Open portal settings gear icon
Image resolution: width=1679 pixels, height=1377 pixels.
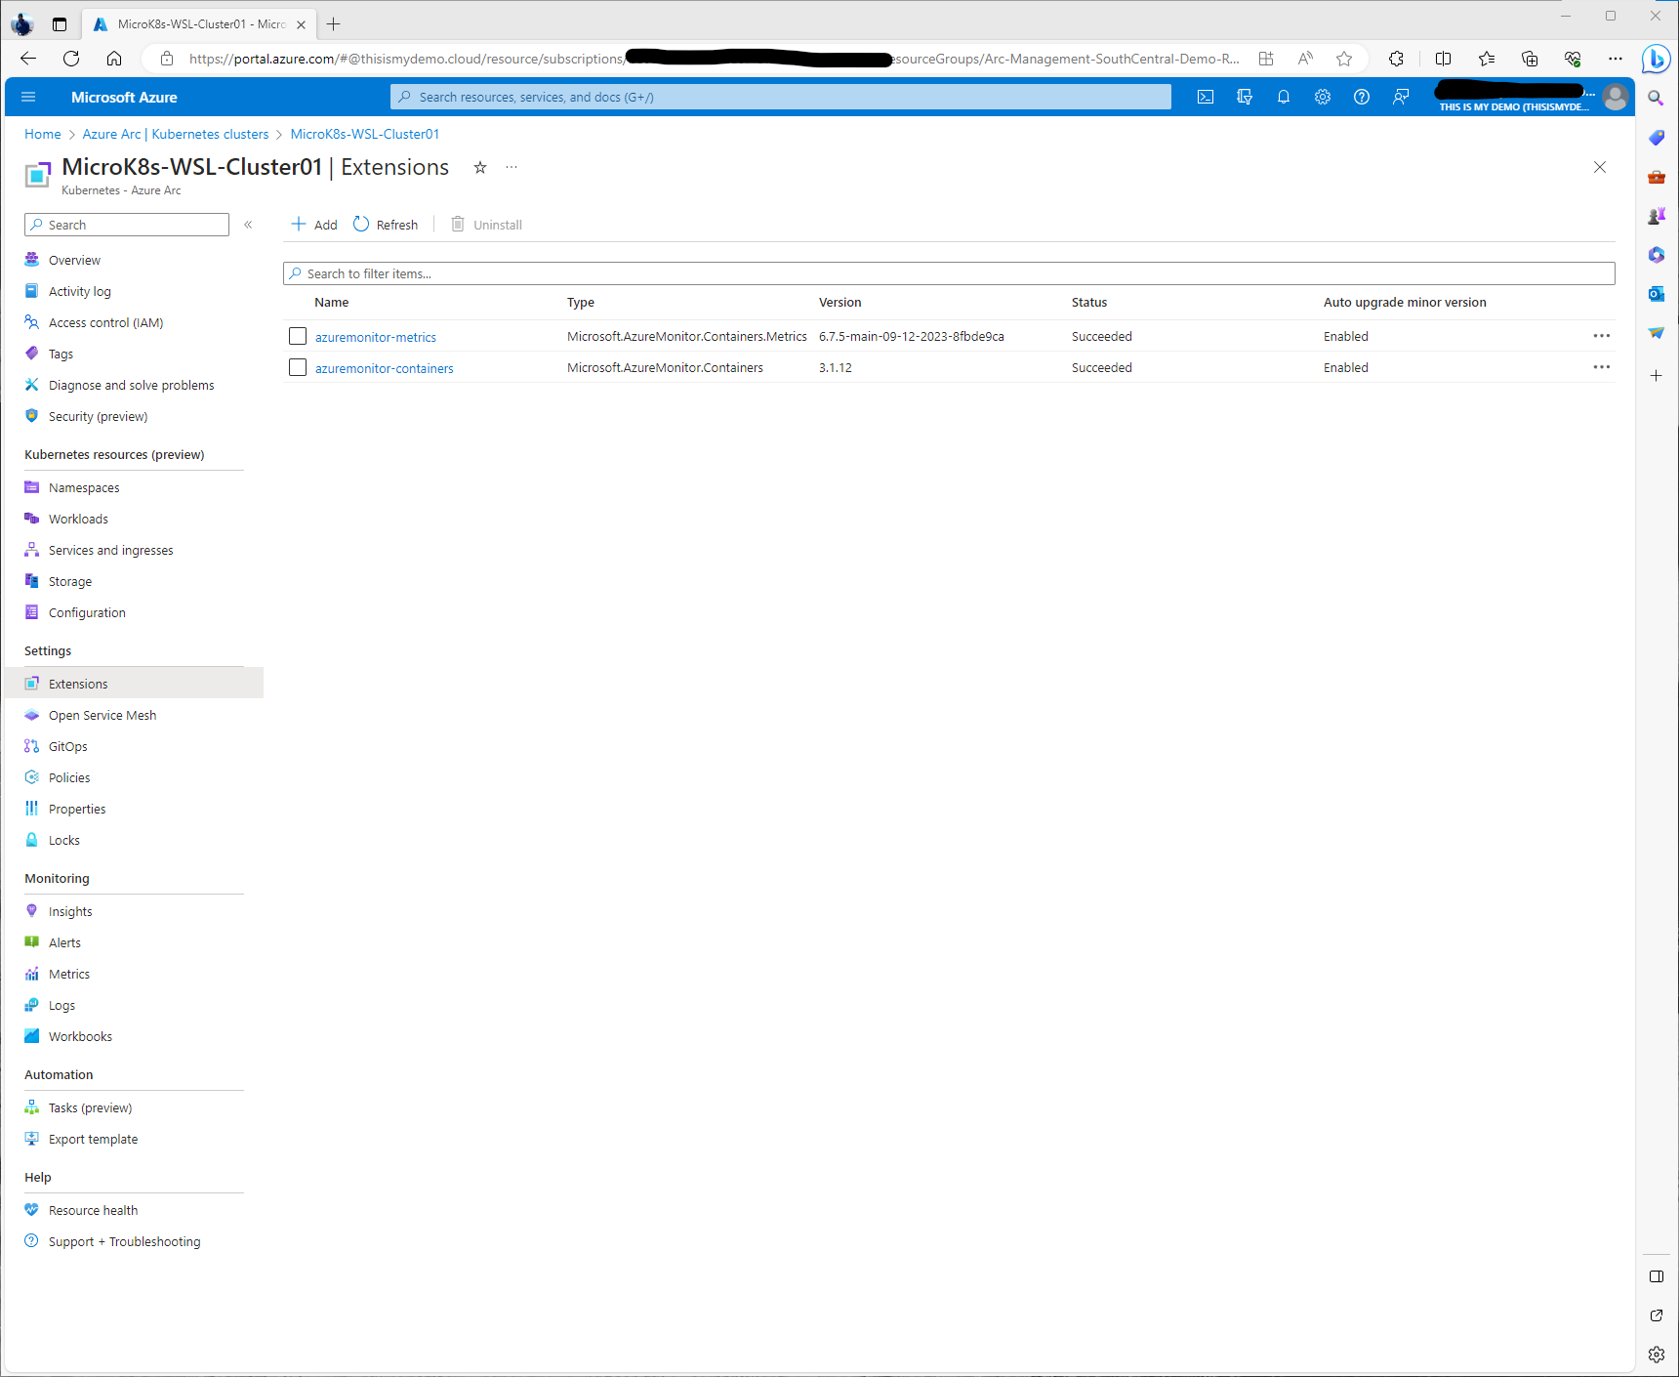click(1323, 97)
